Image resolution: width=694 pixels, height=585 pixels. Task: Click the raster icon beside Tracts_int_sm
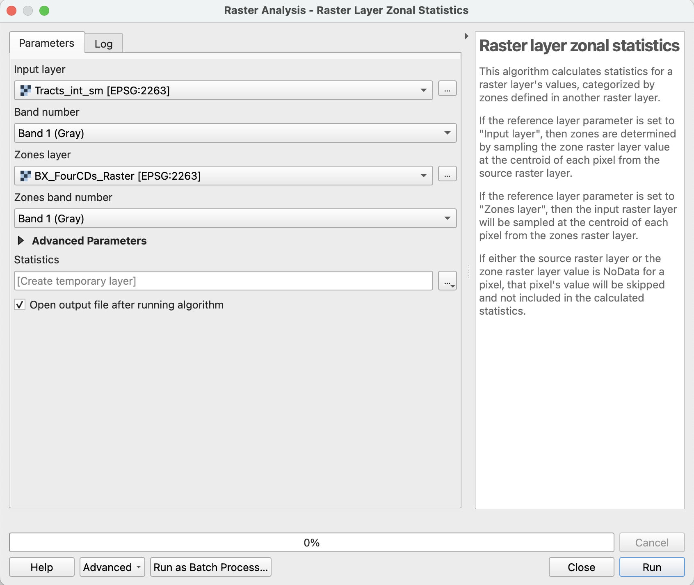pyautogui.click(x=25, y=90)
